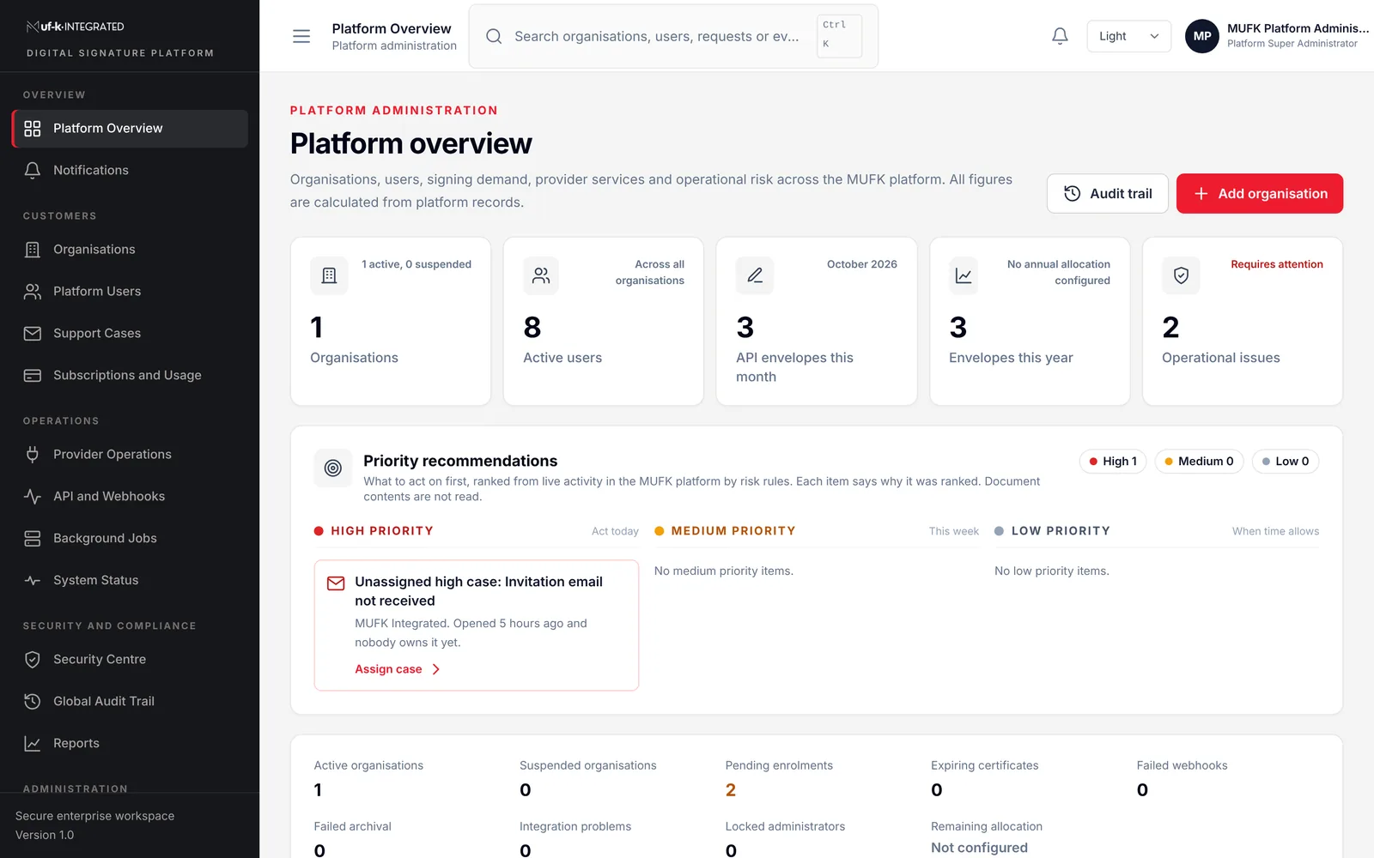Navigate to Platform Users
The width and height of the screenshot is (1374, 858).
130,292
